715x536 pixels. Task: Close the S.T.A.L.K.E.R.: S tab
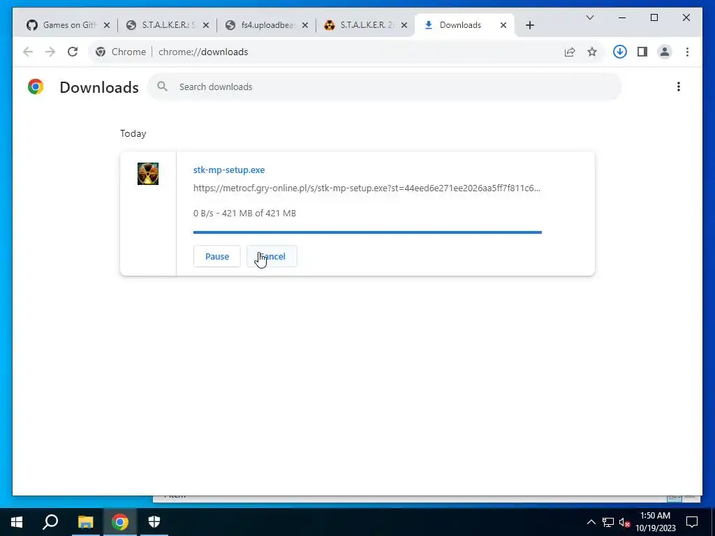206,25
